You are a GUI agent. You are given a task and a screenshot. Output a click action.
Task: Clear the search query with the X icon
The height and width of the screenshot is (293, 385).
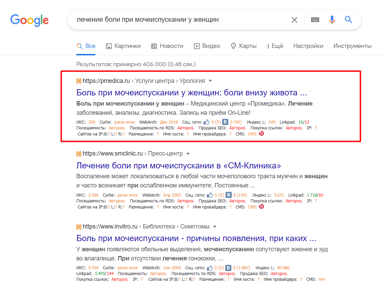(x=294, y=20)
